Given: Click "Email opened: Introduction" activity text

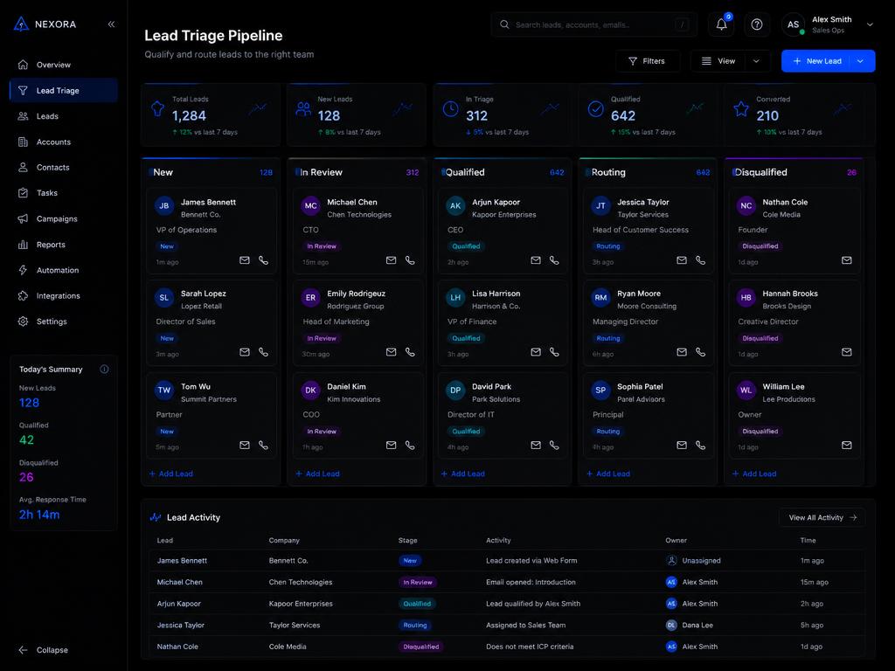Looking at the screenshot, I should [531, 582].
